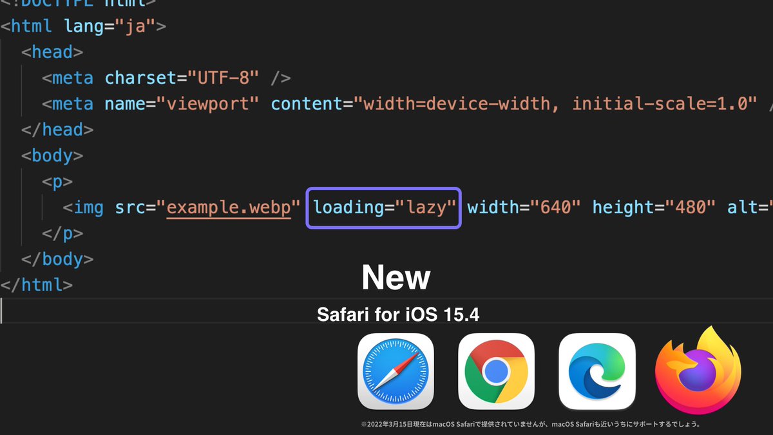Click the opening head tag
The image size is (773, 435).
(52, 52)
